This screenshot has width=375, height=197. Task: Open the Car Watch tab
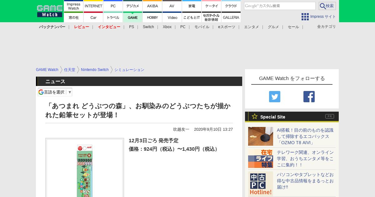[x=93, y=17]
